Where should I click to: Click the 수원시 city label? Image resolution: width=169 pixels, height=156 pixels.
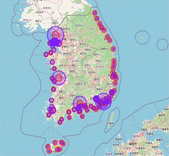[65, 47]
